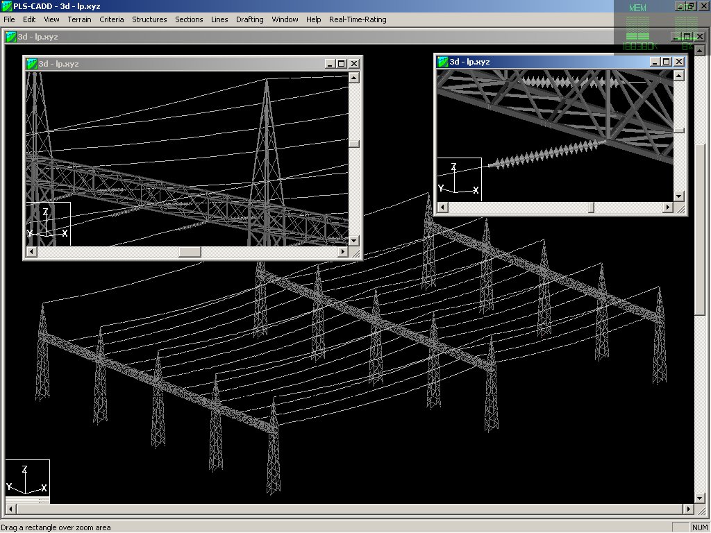
Task: Open the Edit menu
Action: [x=29, y=19]
